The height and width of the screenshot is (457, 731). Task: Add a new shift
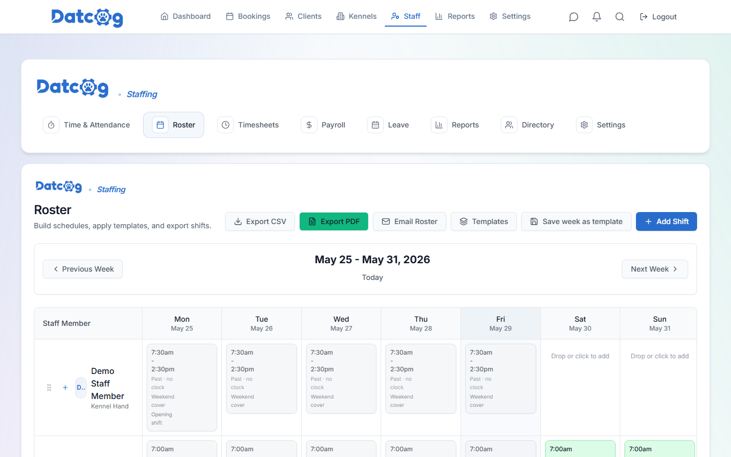(x=666, y=221)
